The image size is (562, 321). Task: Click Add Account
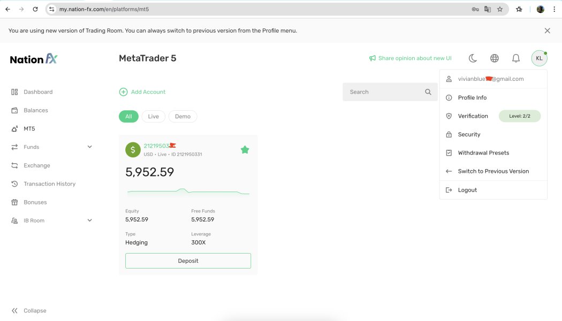click(x=142, y=92)
